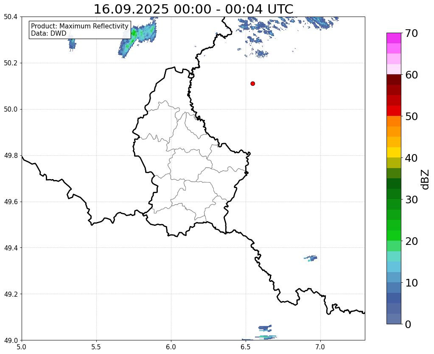Click the latitude tick label 50.0
Screen dimensions: 434x354
(x=11, y=110)
